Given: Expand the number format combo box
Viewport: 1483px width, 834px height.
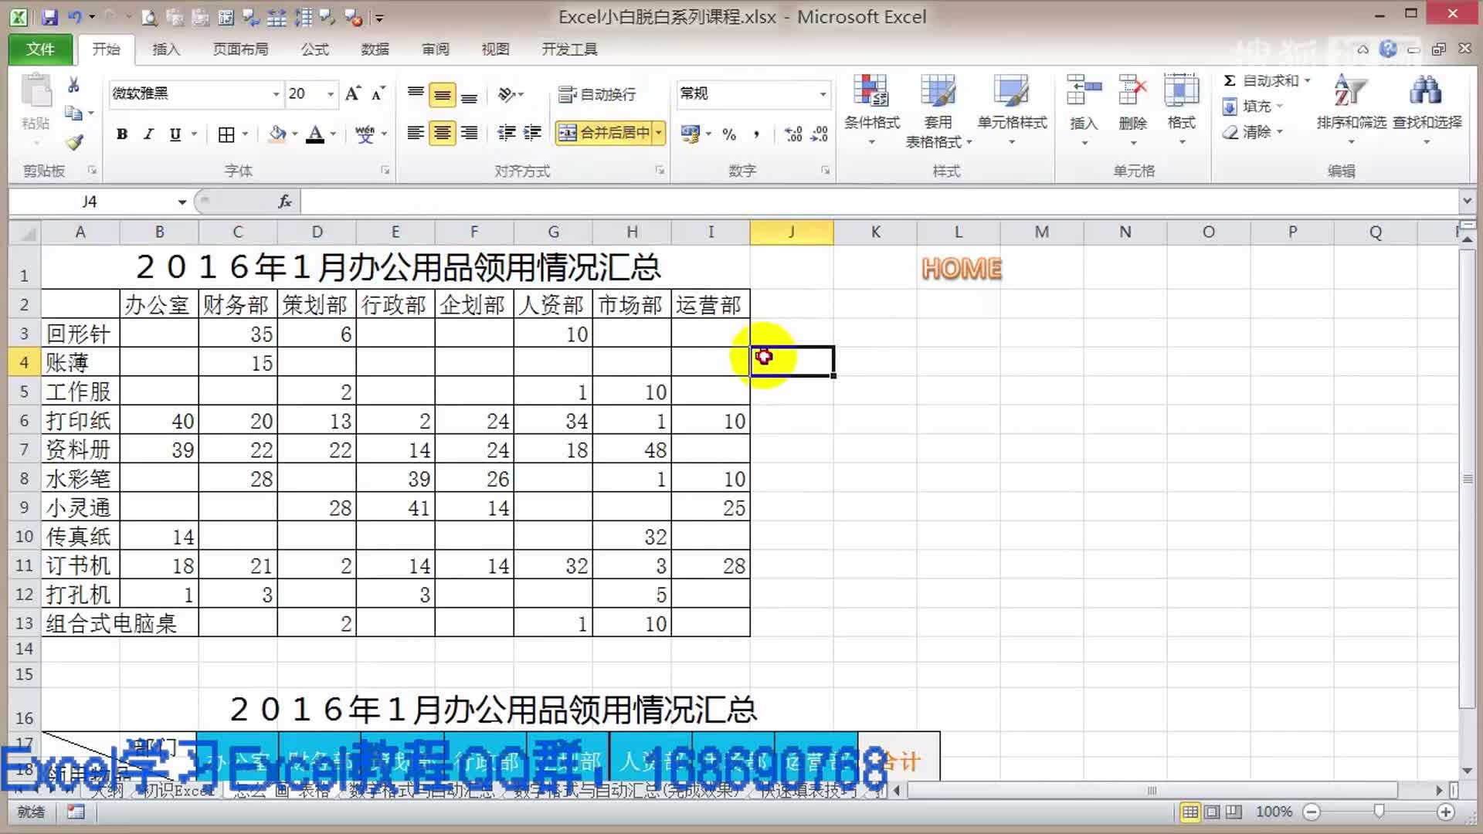Looking at the screenshot, I should pos(823,94).
